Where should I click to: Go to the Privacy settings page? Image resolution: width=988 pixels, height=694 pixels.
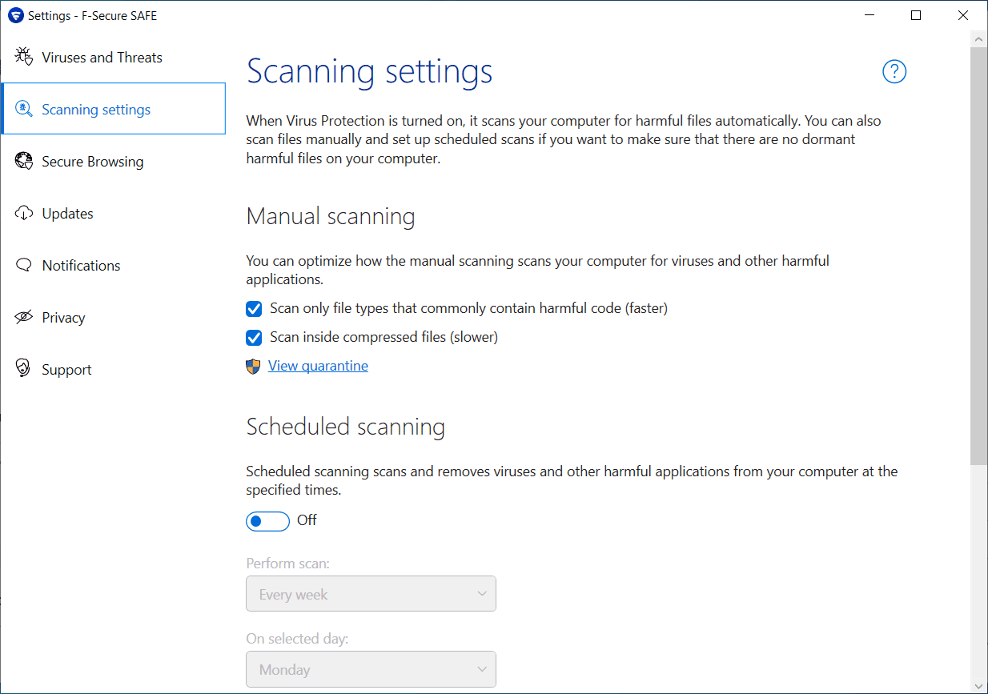click(63, 318)
